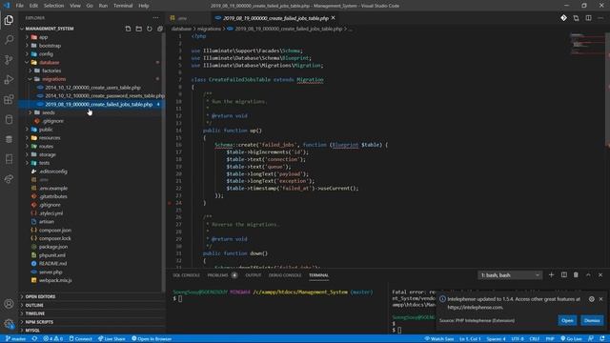Open the Run and Debug view
Viewport: 610px width, 343px height.
(x=9, y=79)
